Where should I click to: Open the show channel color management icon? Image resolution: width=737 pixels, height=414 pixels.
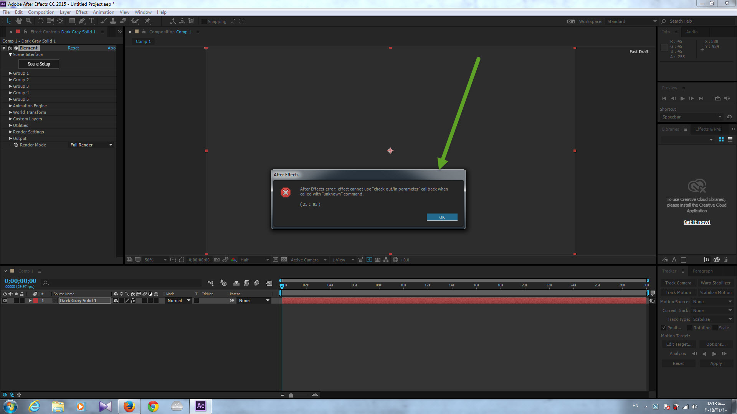[233, 260]
